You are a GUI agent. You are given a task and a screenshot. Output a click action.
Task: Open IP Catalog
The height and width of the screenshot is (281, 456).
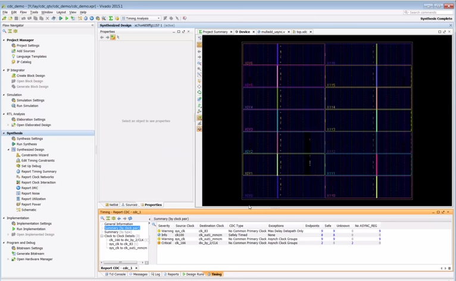(24, 62)
